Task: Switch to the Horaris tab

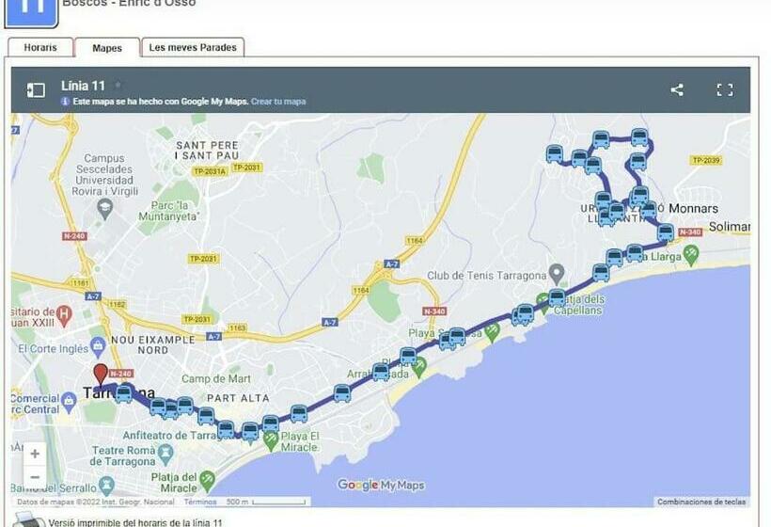Action: click(x=40, y=48)
